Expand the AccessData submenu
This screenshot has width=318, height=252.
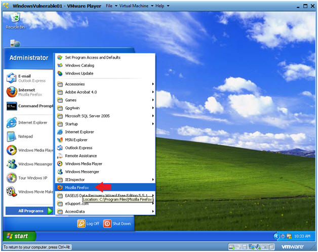click(105, 212)
